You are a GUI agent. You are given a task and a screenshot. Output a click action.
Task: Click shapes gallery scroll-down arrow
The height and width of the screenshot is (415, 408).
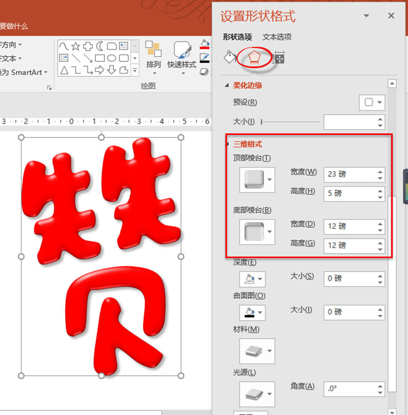coord(135,58)
